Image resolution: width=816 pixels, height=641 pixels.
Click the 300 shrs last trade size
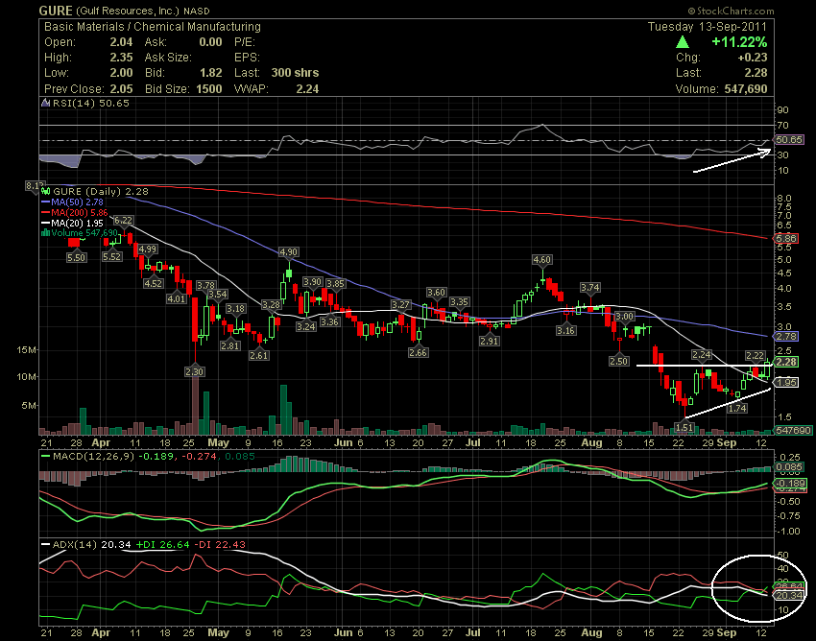click(295, 73)
